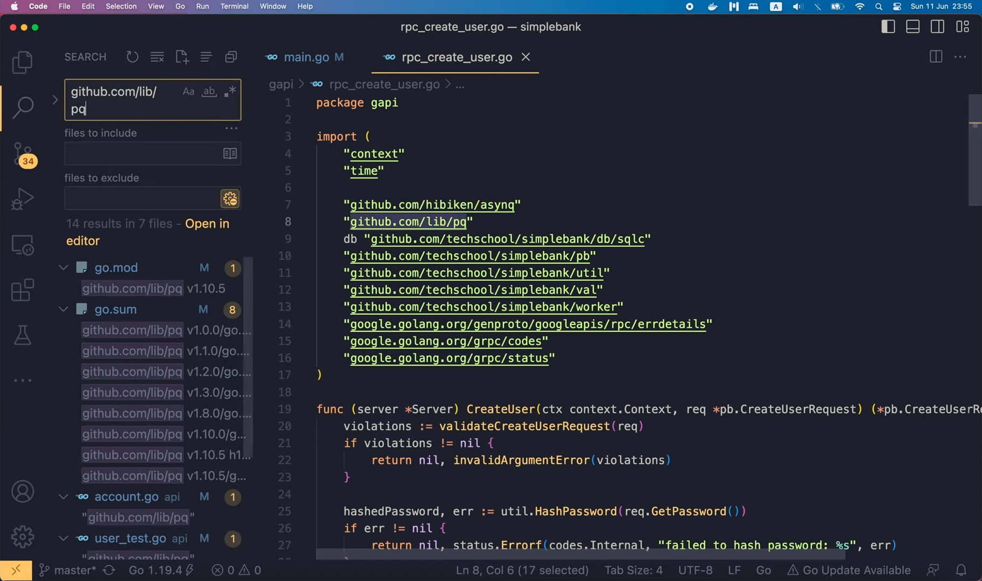
Task: Collapse all search results
Action: coord(231,57)
